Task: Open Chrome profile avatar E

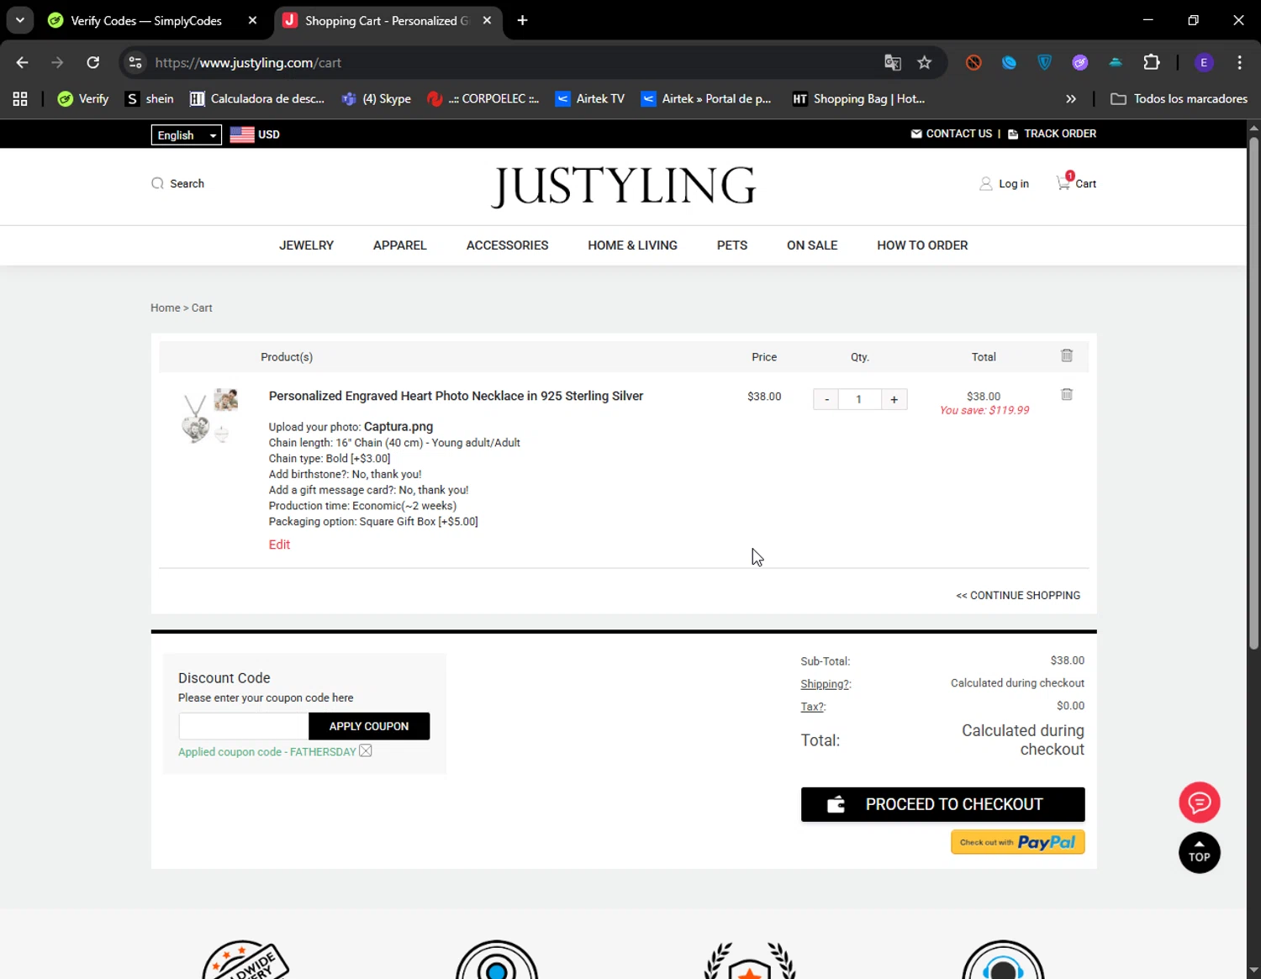Action: coord(1204,62)
